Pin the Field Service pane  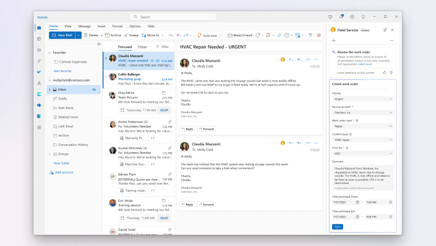[x=385, y=30]
